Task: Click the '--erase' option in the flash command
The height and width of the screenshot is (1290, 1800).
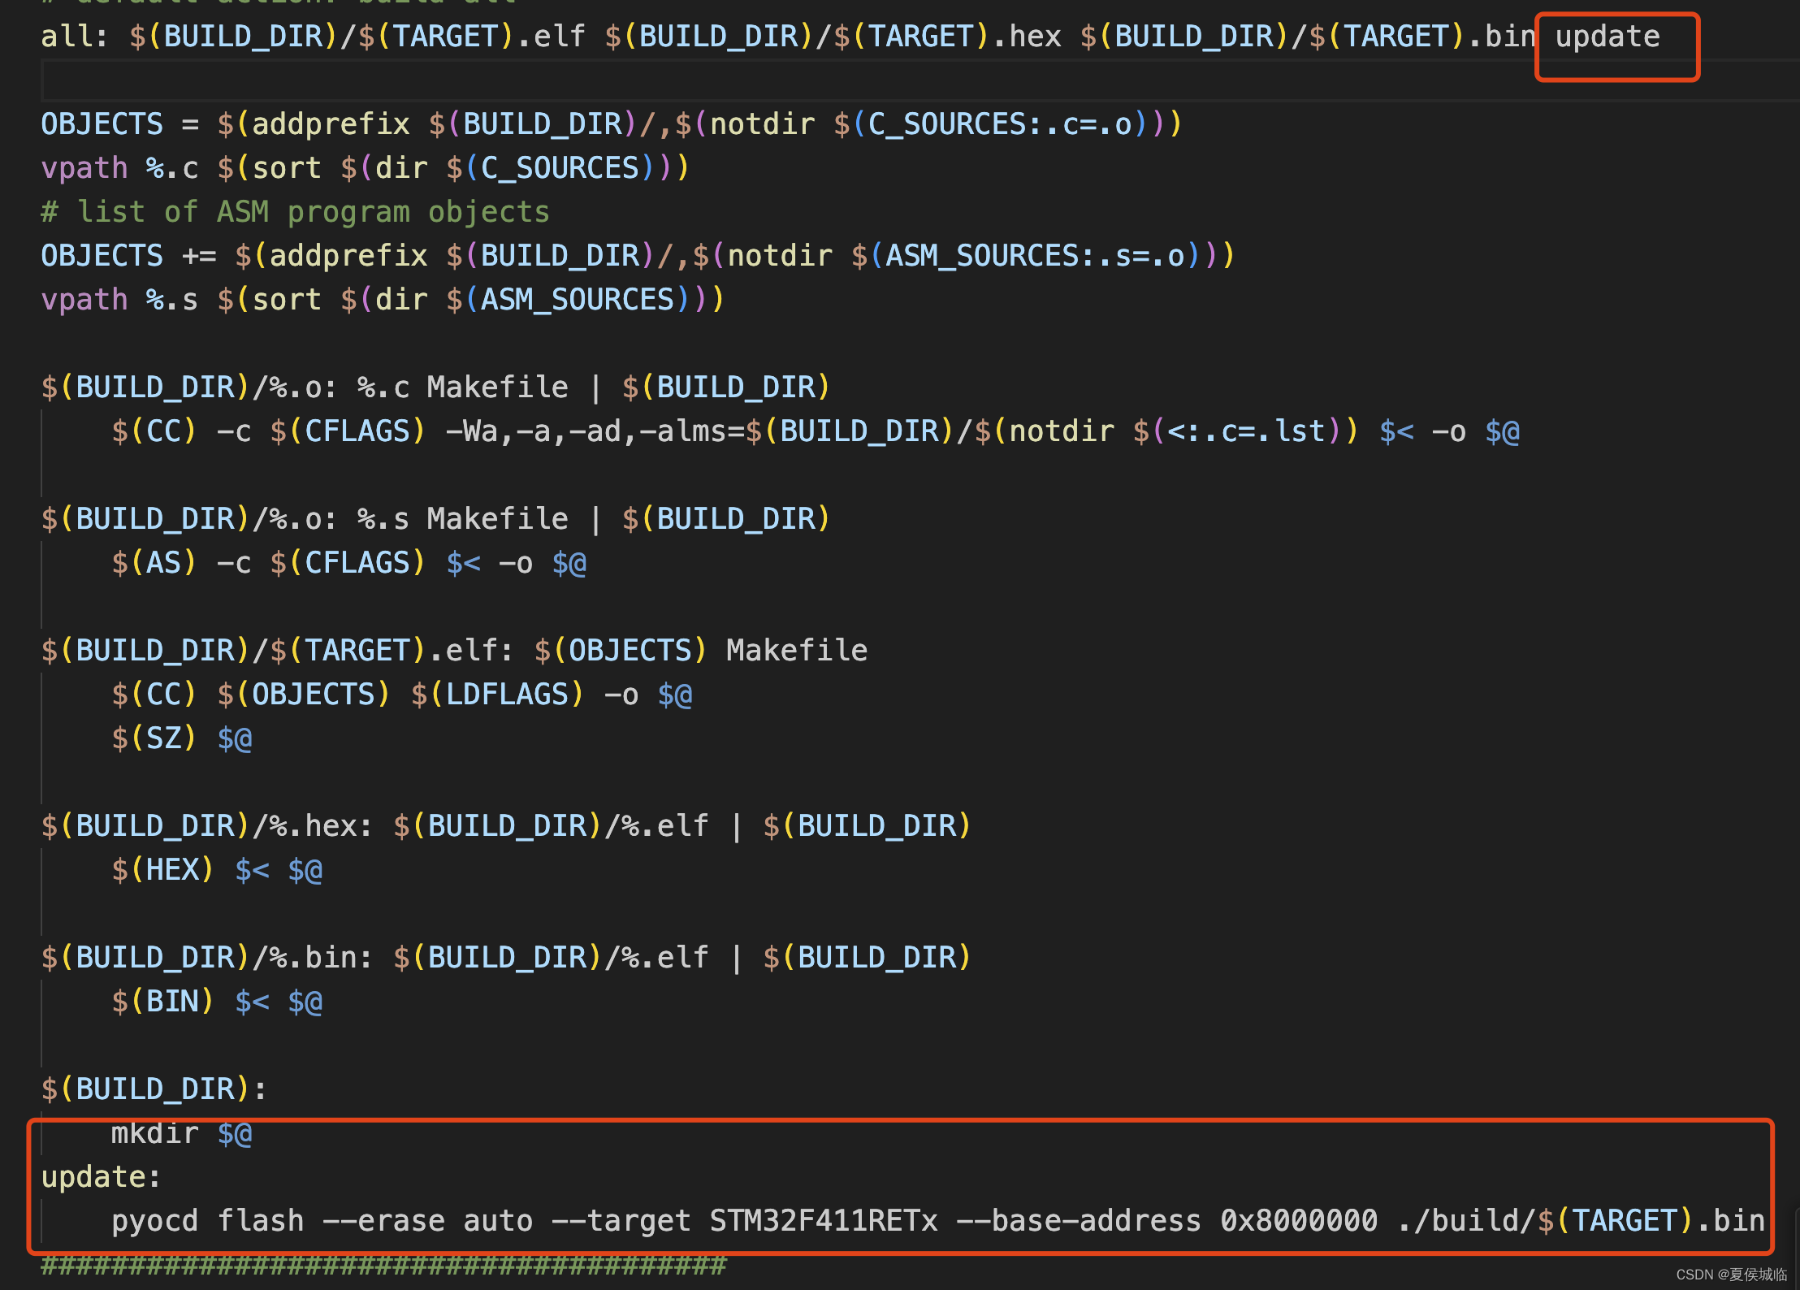Action: point(383,1221)
